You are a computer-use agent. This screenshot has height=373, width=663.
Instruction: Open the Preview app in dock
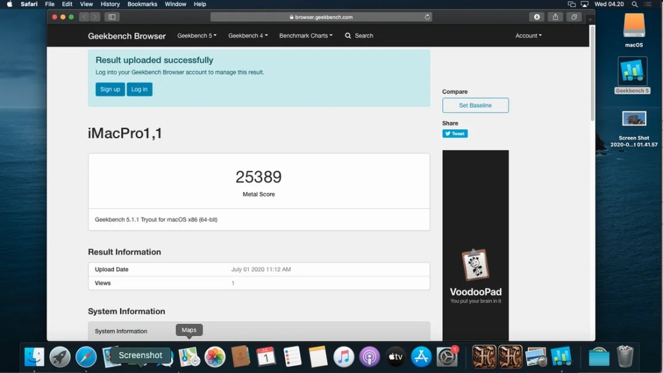(x=536, y=357)
